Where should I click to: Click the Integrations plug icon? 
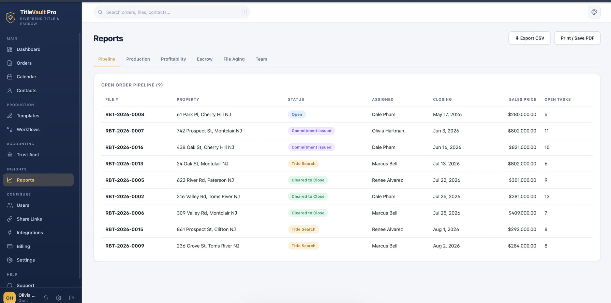click(10, 233)
